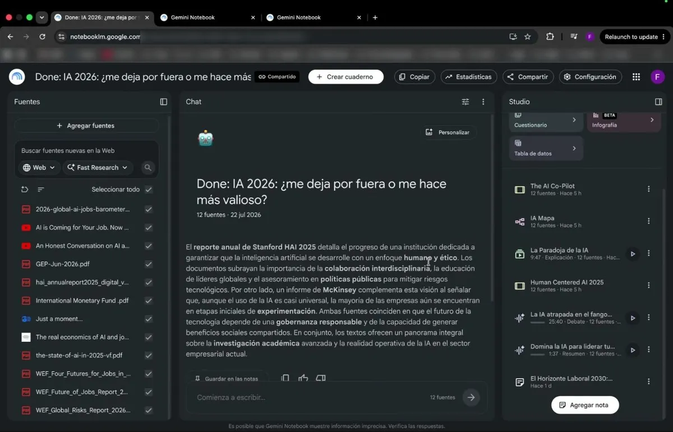Open chat more options menu
Image resolution: width=673 pixels, height=432 pixels.
(483, 102)
